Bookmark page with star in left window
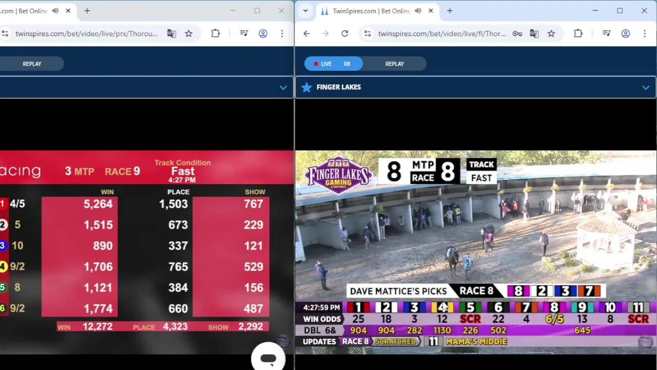This screenshot has height=370, width=657. click(189, 33)
